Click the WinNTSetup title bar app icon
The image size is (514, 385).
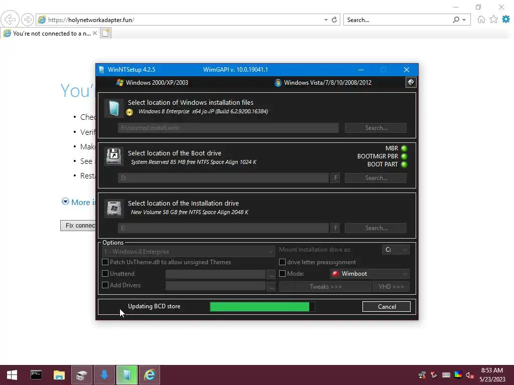(x=101, y=70)
